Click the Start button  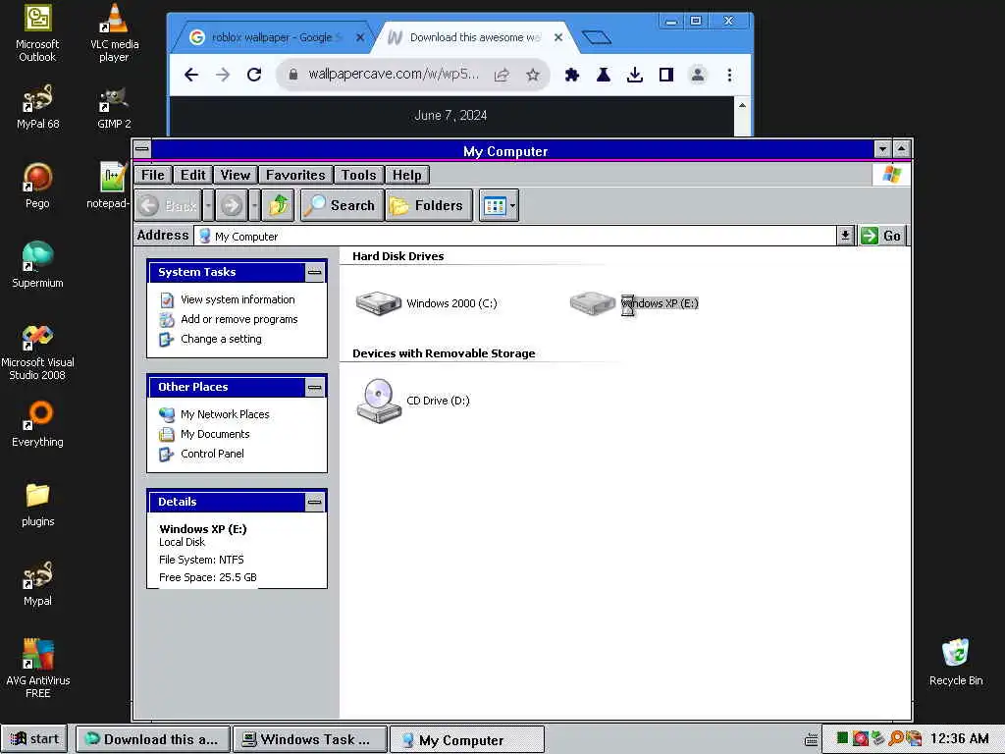coord(36,739)
